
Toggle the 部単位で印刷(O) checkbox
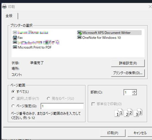pyautogui.click(x=93, y=104)
